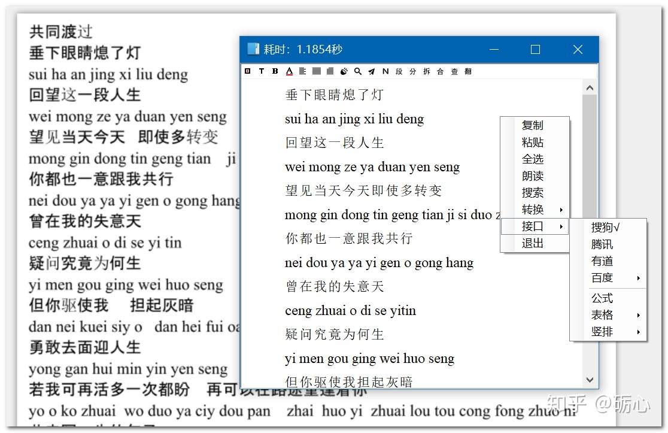This screenshot has width=668, height=433.
Task: Click 曾在我的失意天 in background document
Action: click(x=85, y=221)
